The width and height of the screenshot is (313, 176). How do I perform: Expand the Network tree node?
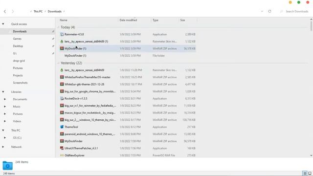(x=3, y=147)
